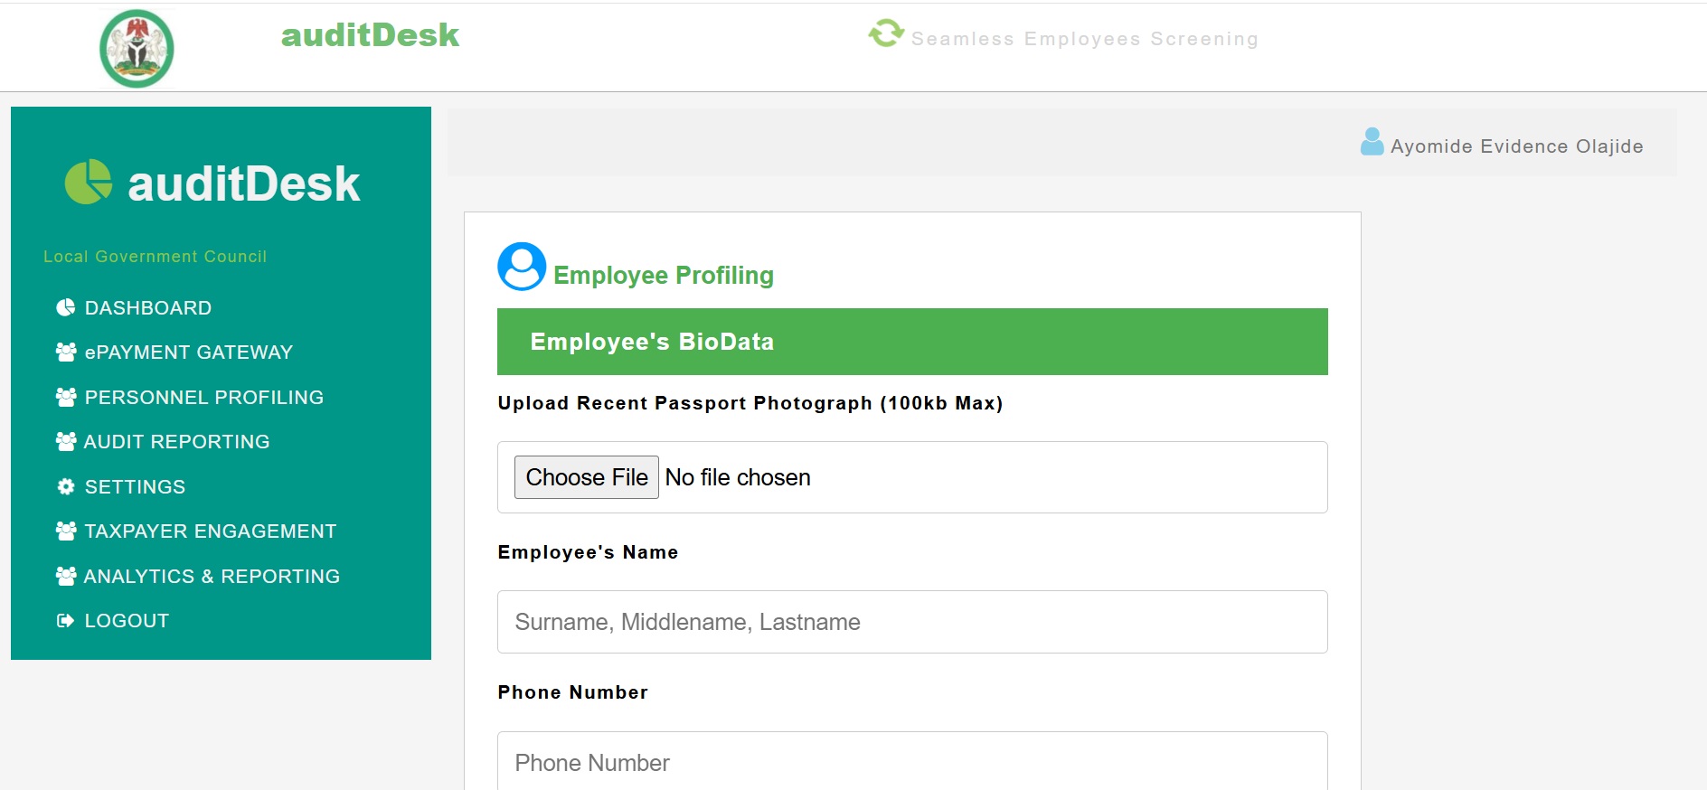Viewport: 1707px width, 790px height.
Task: Click the green refresh arrows icon
Action: point(886,33)
